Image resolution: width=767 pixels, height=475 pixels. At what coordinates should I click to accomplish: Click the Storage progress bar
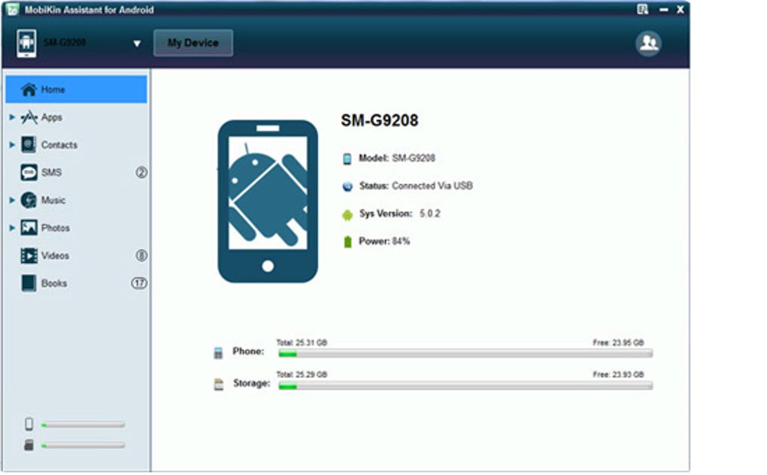465,386
